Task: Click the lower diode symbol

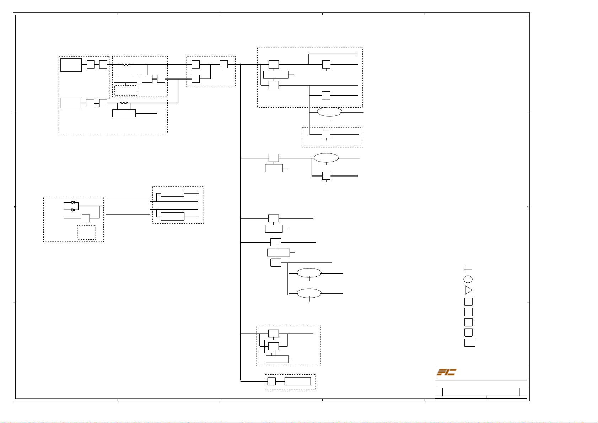Action: (73, 210)
